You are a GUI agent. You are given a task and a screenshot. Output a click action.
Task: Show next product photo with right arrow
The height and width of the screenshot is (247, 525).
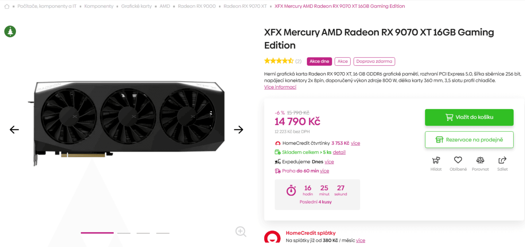pos(239,129)
